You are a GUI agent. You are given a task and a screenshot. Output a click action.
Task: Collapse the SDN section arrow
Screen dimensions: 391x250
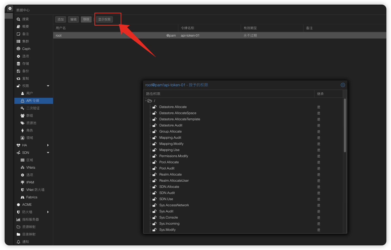[x=48, y=153]
